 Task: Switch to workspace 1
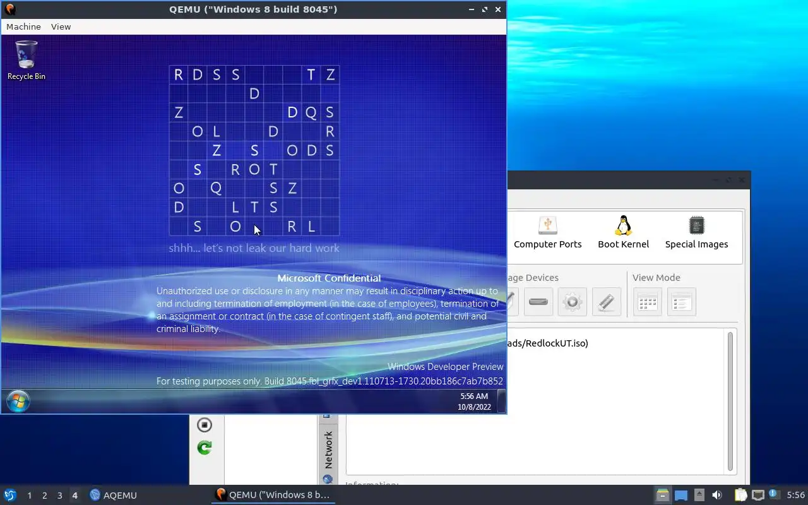[30, 496]
